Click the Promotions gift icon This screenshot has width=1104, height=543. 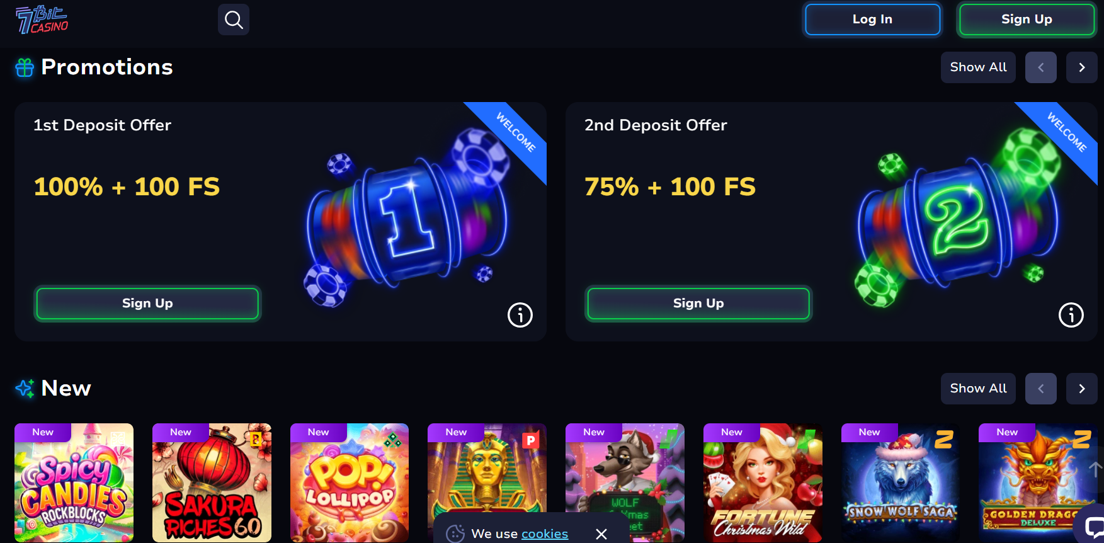[x=25, y=67]
